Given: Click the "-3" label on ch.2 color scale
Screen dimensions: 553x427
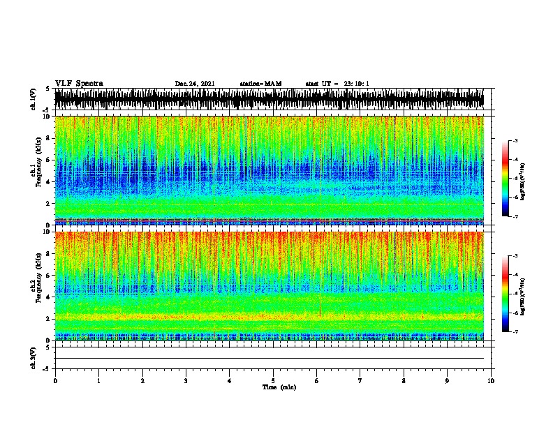Looking at the screenshot, I should click(515, 256).
